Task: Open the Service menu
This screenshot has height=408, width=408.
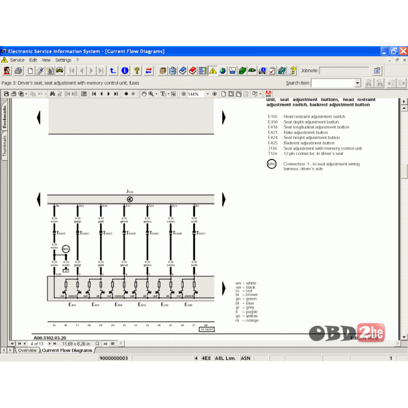Action: (x=17, y=60)
